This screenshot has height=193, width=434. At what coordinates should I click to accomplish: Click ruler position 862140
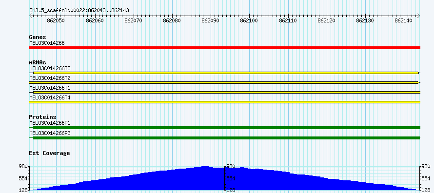404,21
